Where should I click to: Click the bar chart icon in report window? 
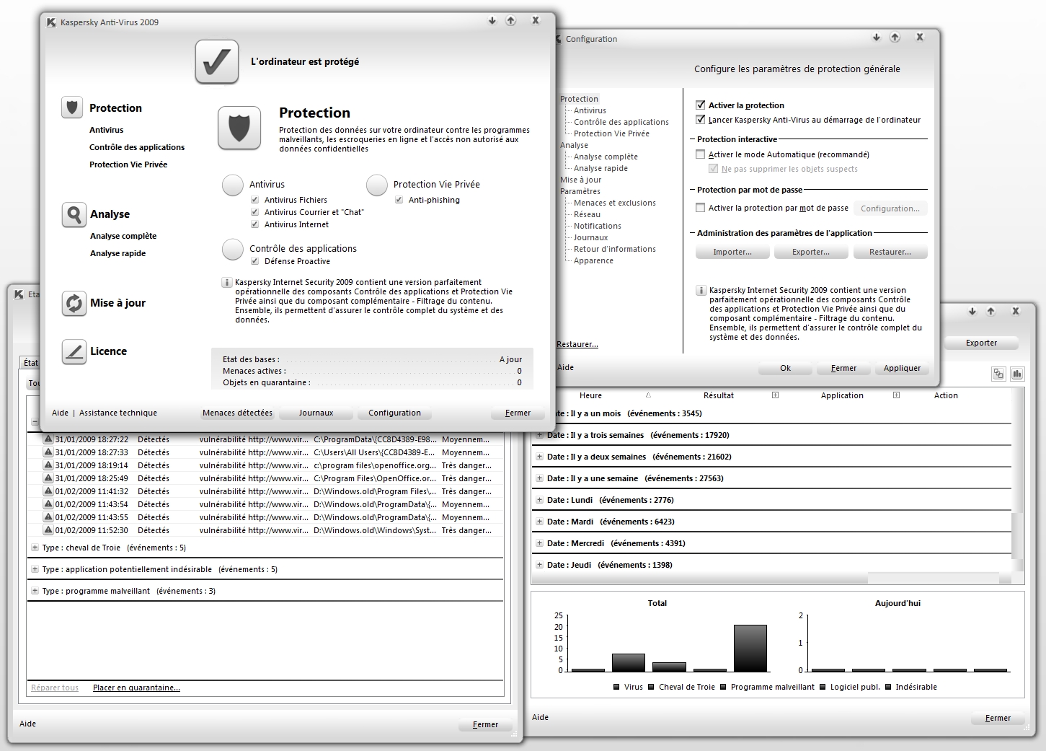pyautogui.click(x=1017, y=373)
